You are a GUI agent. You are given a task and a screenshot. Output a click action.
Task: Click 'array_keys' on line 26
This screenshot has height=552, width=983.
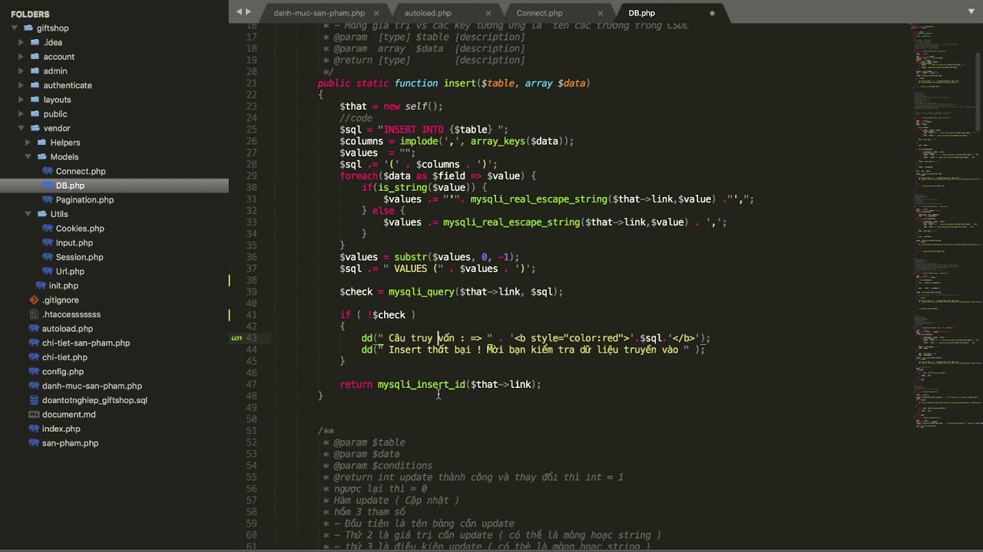498,141
